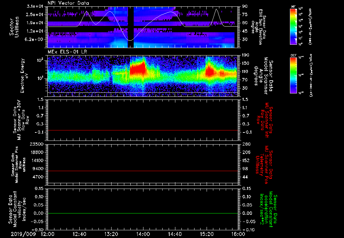Click the 'Sector Unitless' axis label

pos(14,27)
